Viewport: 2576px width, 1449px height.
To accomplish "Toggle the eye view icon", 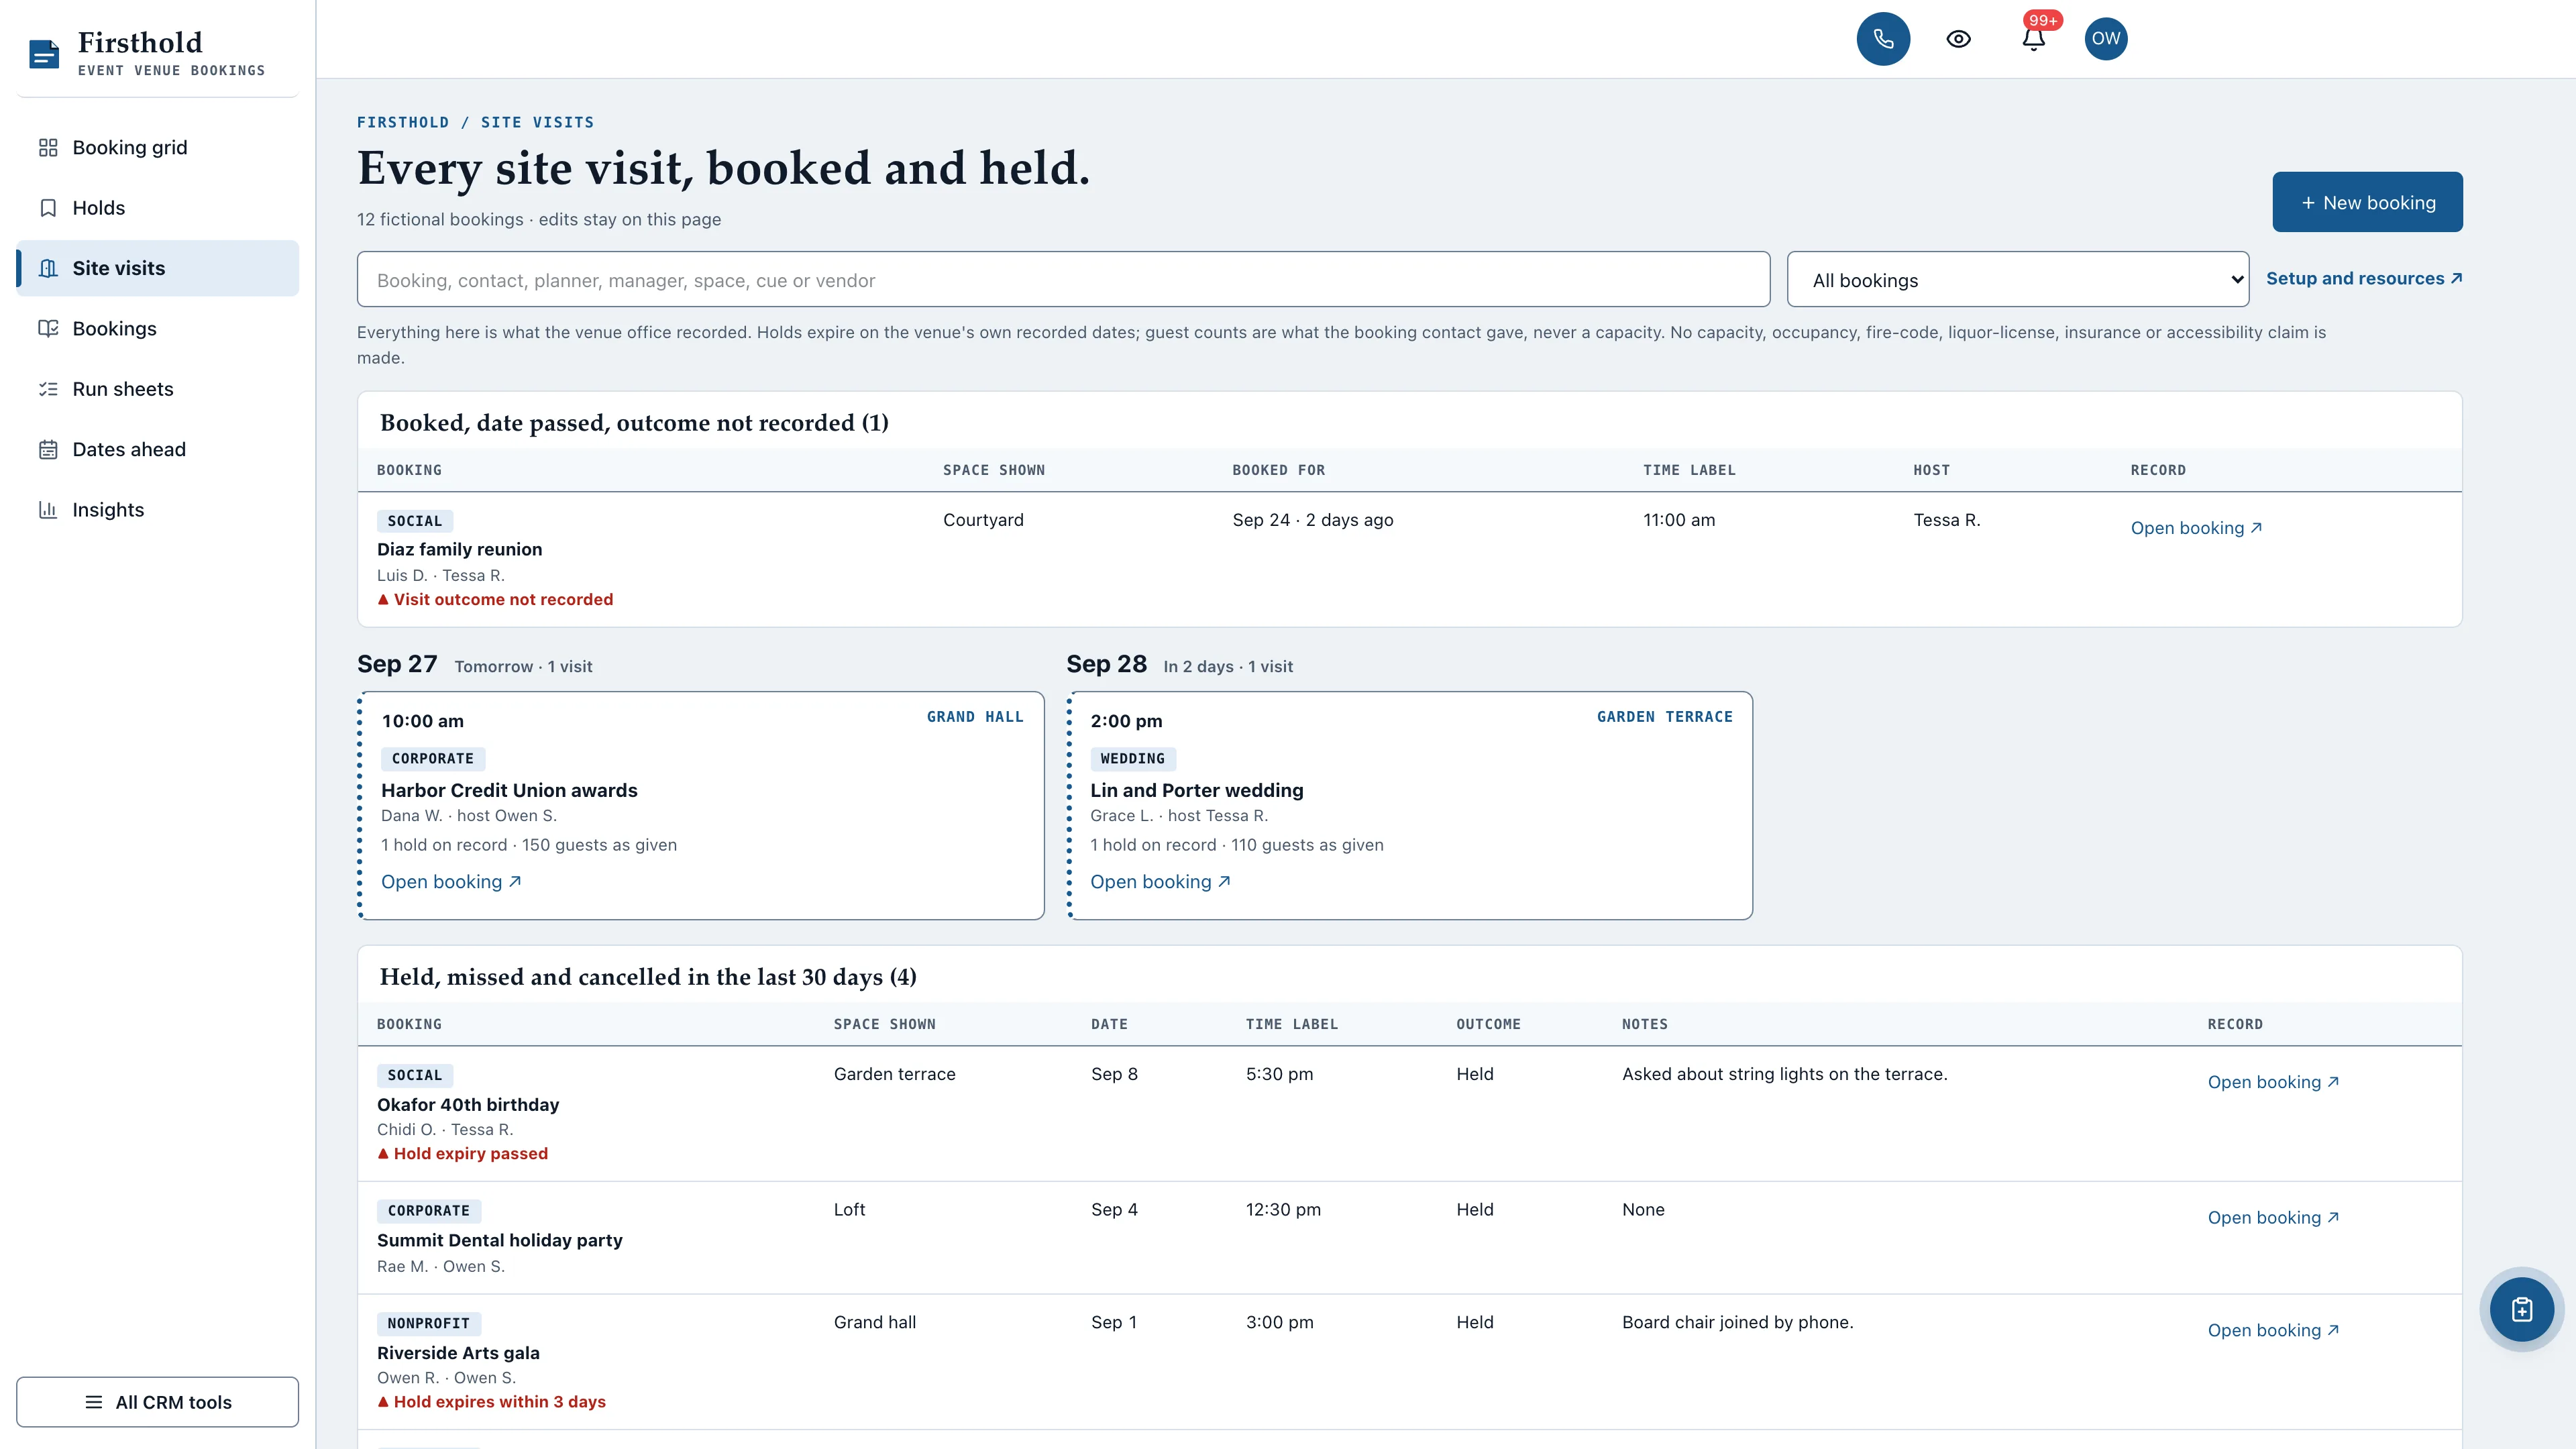I will 1958,39.
